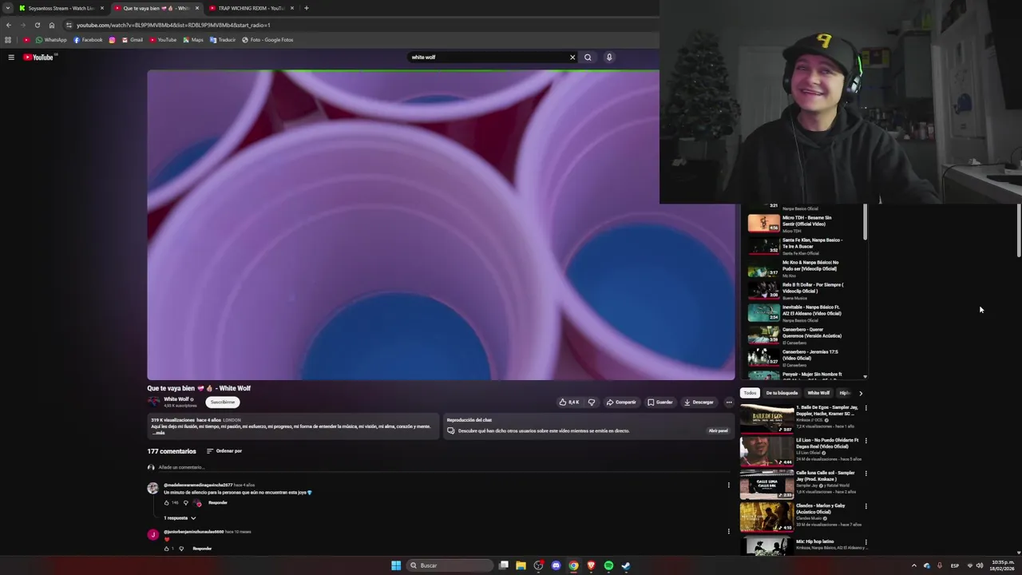Click the YouTube search magnifier button

pos(588,57)
